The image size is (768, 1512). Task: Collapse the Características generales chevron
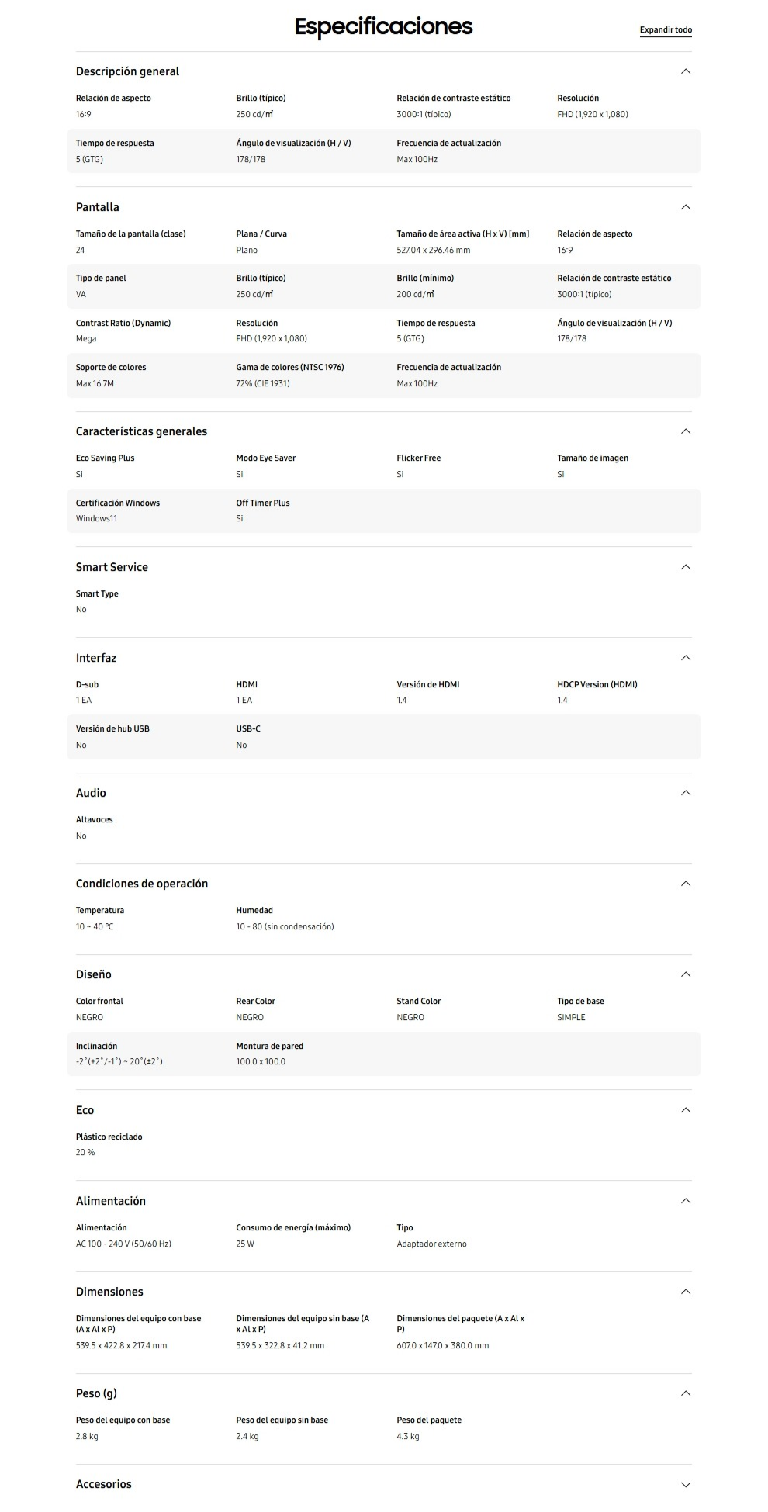685,431
